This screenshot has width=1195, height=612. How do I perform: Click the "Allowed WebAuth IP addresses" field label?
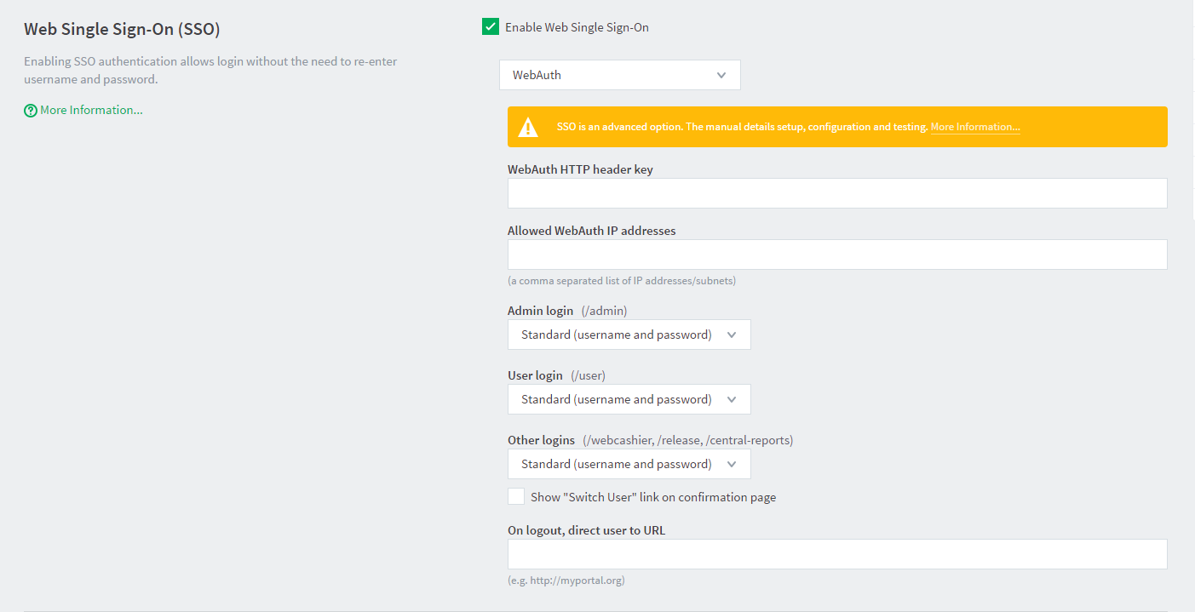pos(591,231)
